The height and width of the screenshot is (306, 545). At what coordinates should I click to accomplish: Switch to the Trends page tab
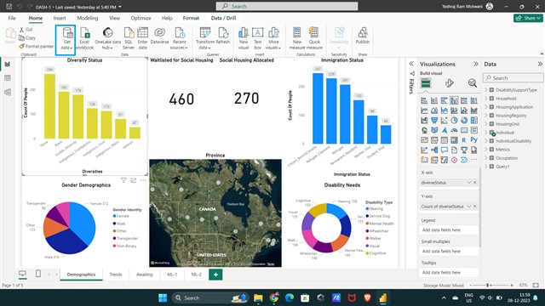coord(116,275)
